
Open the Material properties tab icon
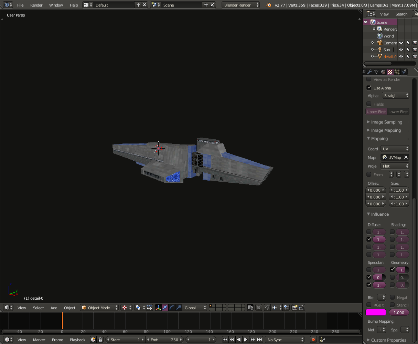click(x=383, y=72)
